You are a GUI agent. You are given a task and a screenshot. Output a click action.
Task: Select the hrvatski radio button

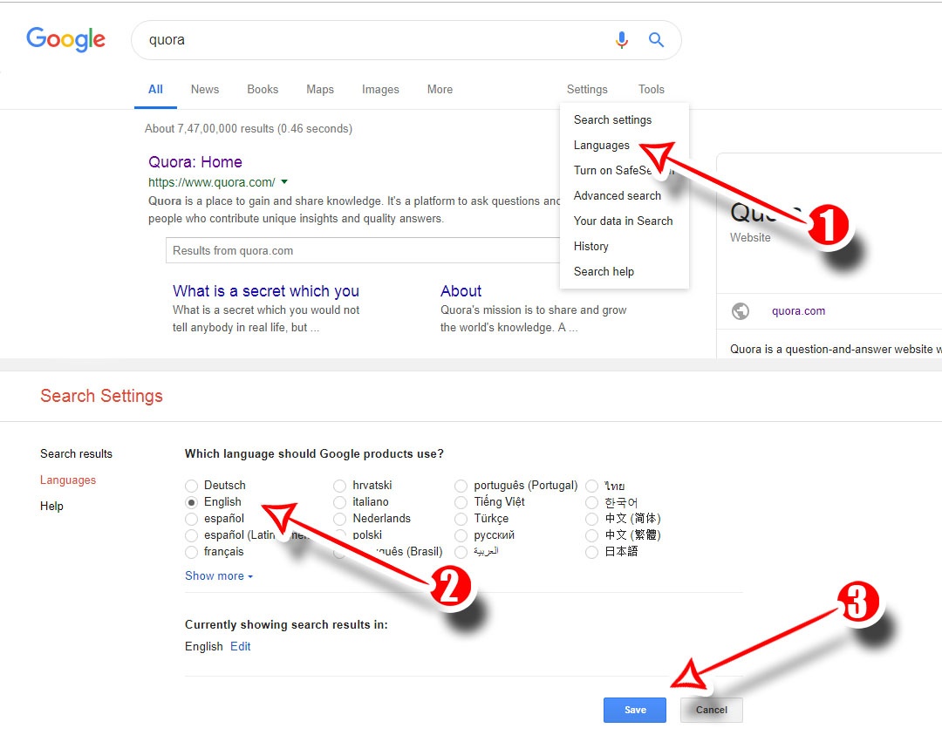click(x=339, y=486)
